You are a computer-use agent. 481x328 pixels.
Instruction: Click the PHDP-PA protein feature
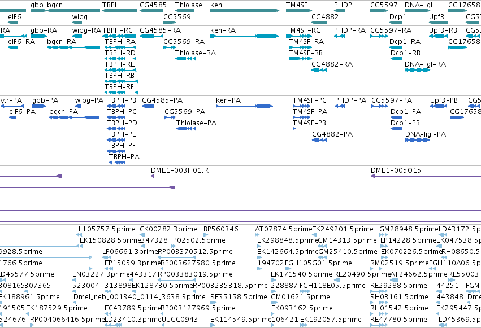point(340,106)
